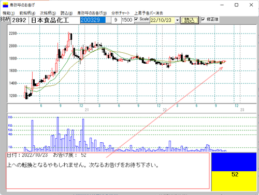Image resolution: width=259 pixels, height=195 pixels.
Task: Click the app icon in title bar
Action: pyautogui.click(x=6, y=5)
